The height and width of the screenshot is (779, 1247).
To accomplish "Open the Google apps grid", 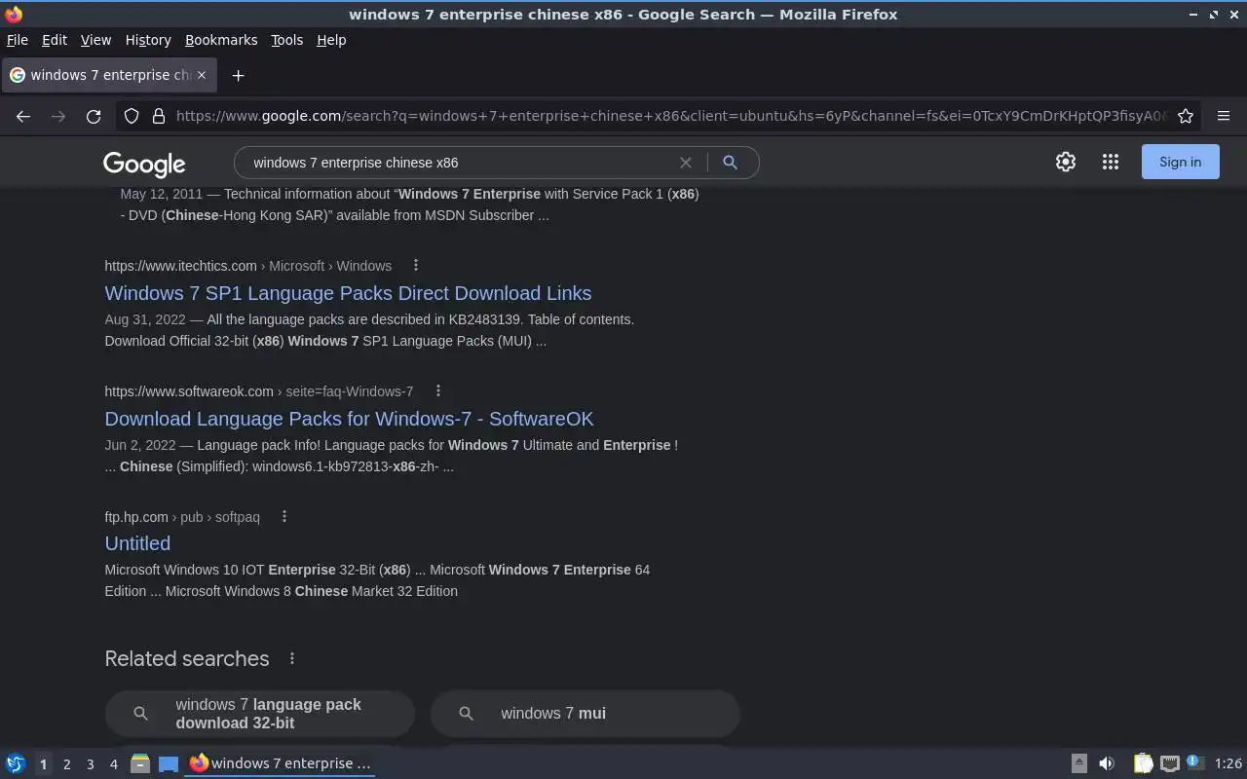I will 1111,162.
